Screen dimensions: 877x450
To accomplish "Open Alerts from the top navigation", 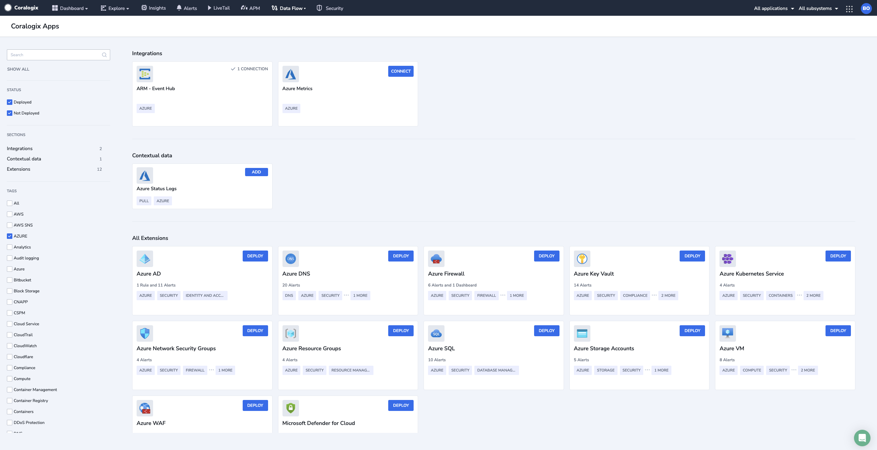I will (187, 8).
